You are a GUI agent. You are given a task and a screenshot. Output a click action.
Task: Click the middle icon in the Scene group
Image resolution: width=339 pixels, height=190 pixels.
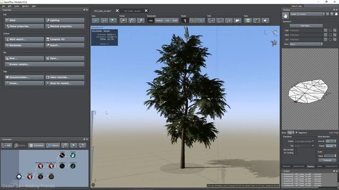pos(132,21)
